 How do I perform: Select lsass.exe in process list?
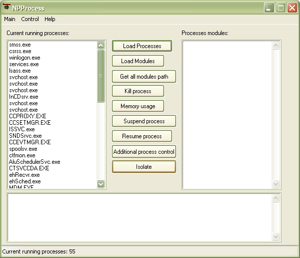pyautogui.click(x=52, y=71)
